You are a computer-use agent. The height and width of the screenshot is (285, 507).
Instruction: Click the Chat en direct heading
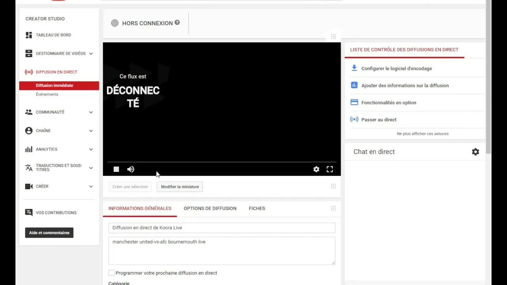point(374,152)
